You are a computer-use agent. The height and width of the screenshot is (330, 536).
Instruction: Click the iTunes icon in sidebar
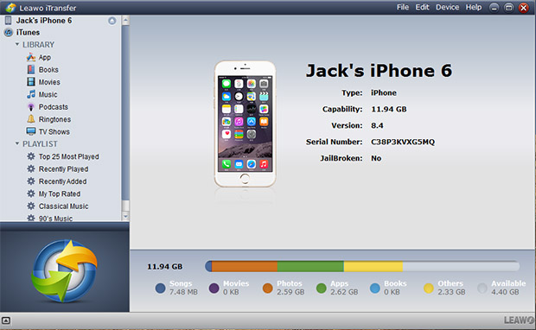[9, 33]
